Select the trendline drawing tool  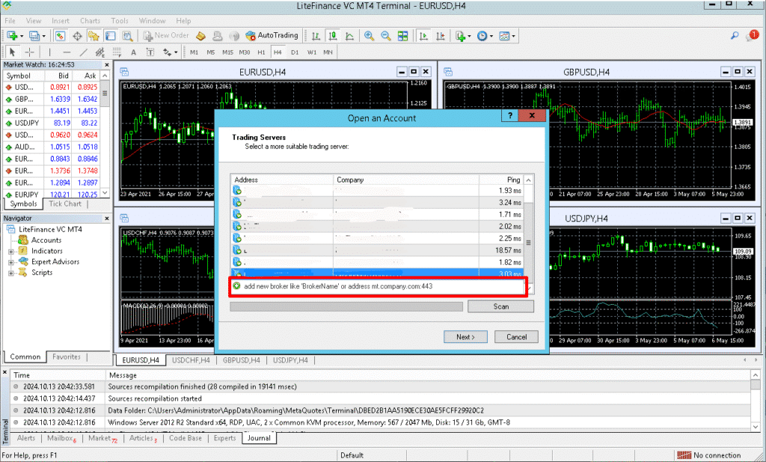(84, 52)
